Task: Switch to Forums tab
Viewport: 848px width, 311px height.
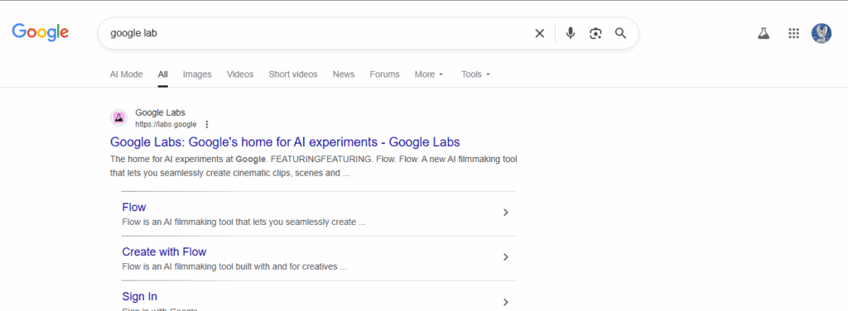Action: pos(384,74)
